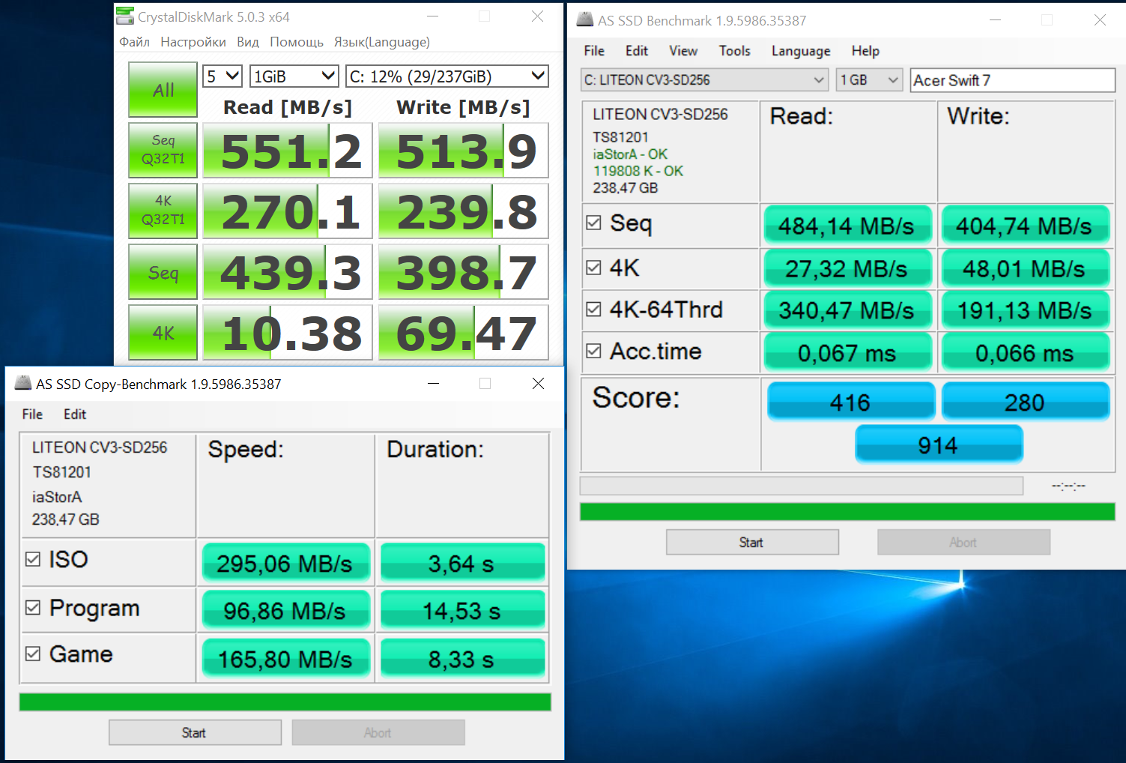Open the Tools menu in AS SSD Benchmark

pyautogui.click(x=735, y=51)
